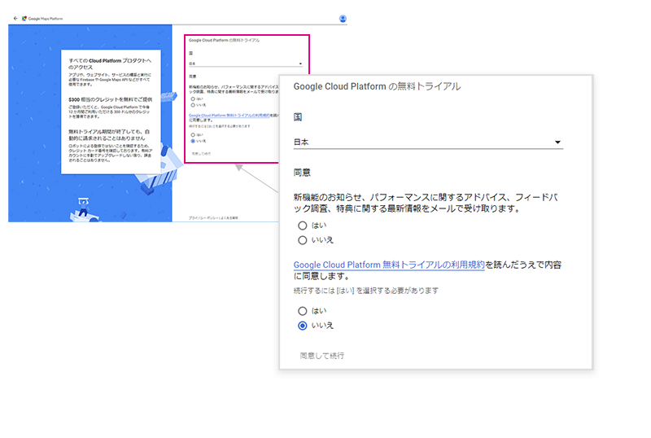Click 同意して続行 button in small background form
The height and width of the screenshot is (438, 651).
[201, 153]
